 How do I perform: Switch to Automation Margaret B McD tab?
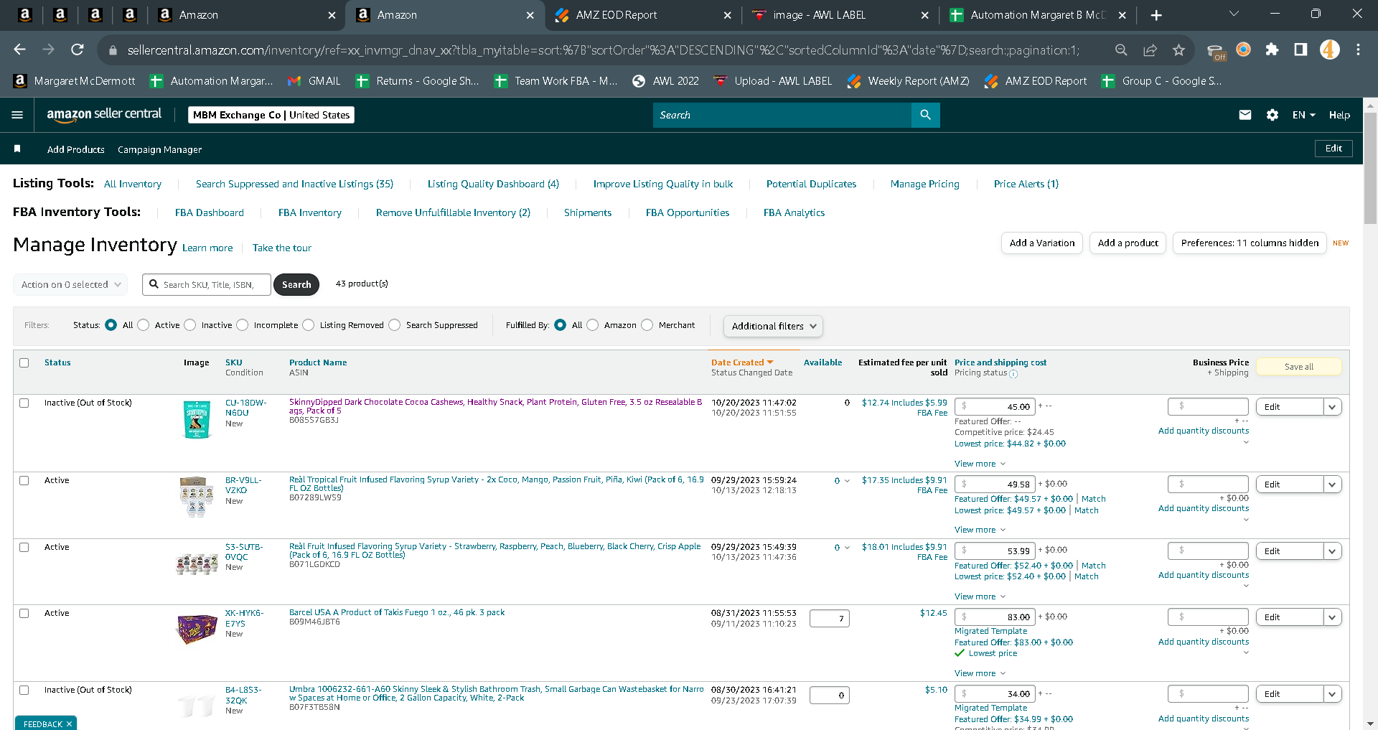(1037, 15)
